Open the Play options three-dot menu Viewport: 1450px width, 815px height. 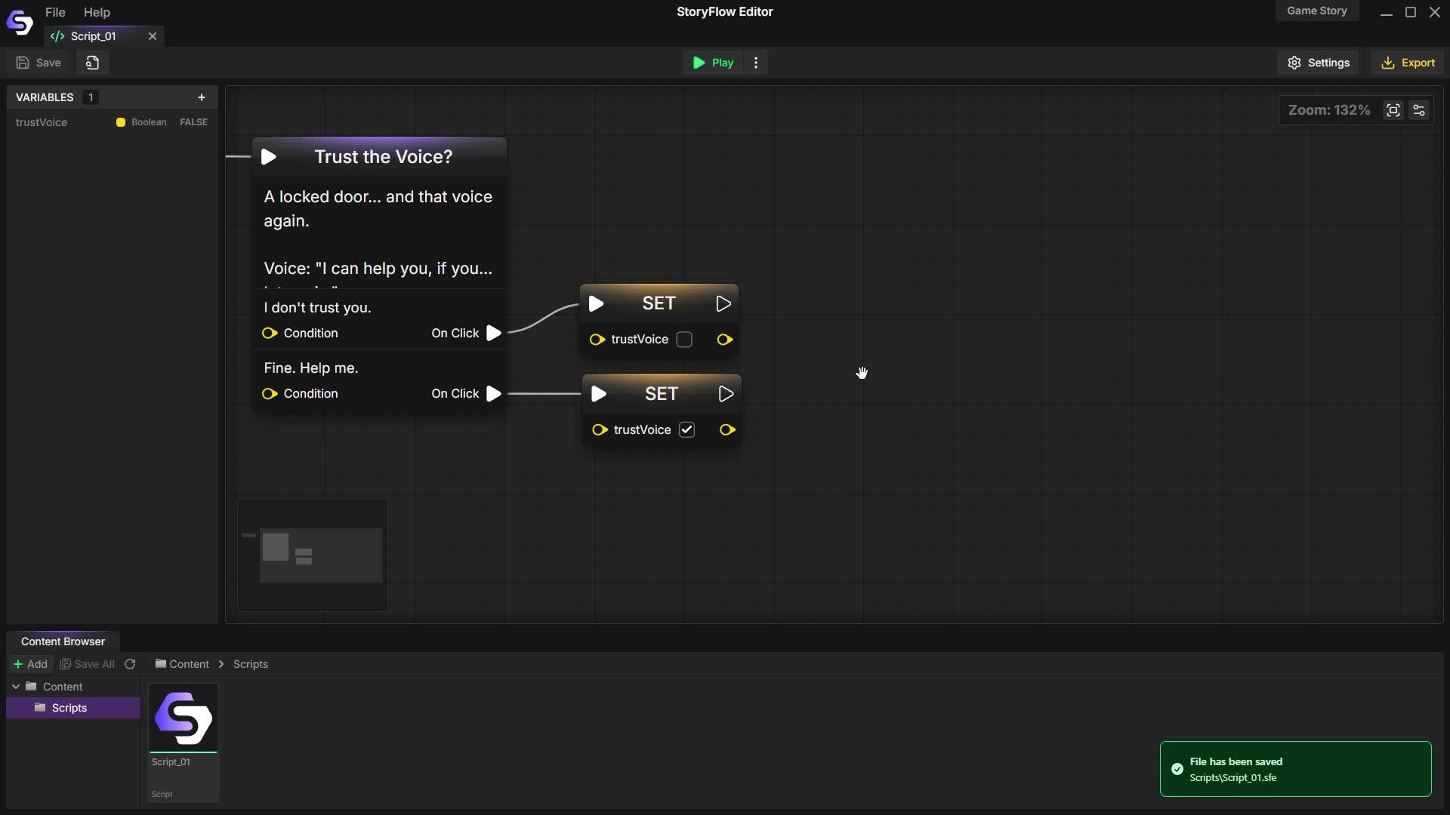[x=756, y=63]
